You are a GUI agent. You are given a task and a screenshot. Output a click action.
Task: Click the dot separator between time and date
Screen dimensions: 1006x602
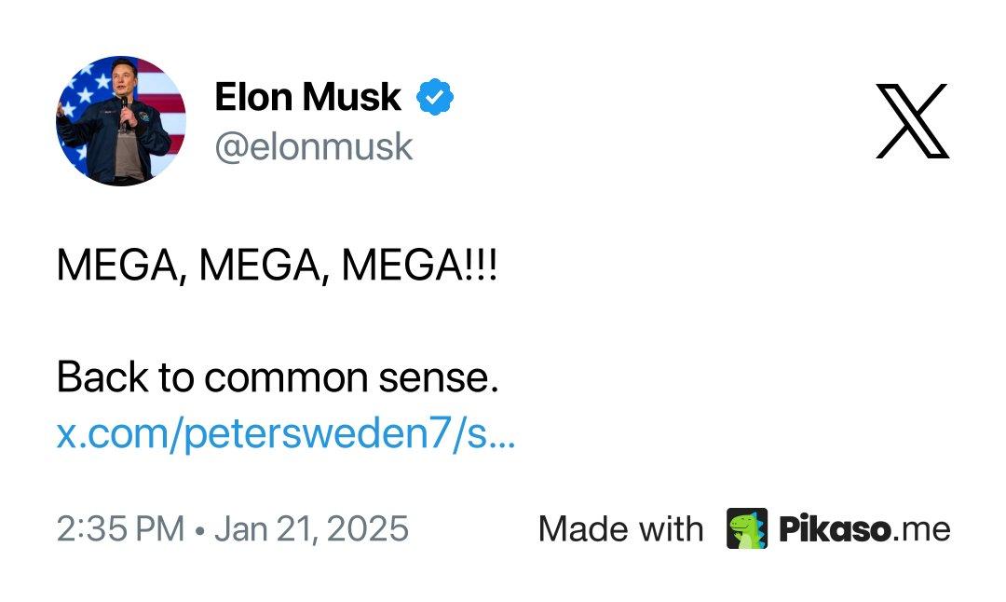pyautogui.click(x=199, y=529)
